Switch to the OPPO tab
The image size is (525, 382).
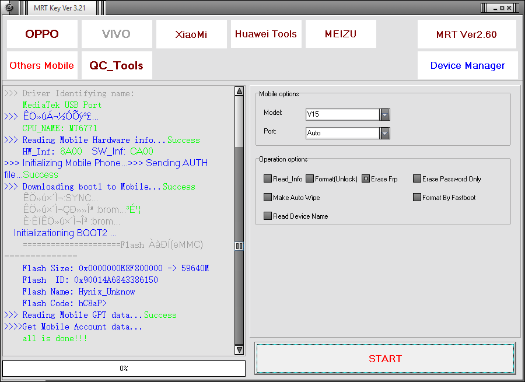coord(42,34)
